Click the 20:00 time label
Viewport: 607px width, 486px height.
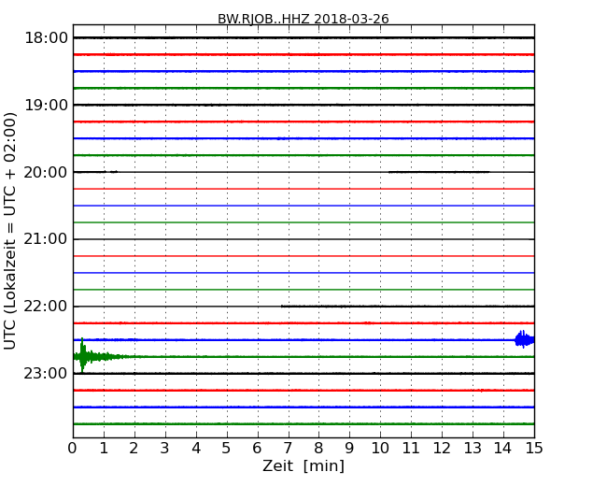click(46, 172)
